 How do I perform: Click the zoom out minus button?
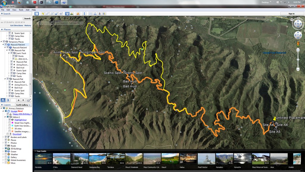point(298,69)
